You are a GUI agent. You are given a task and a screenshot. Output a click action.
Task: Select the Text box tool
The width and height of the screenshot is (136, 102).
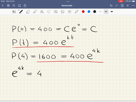coord(69,12)
